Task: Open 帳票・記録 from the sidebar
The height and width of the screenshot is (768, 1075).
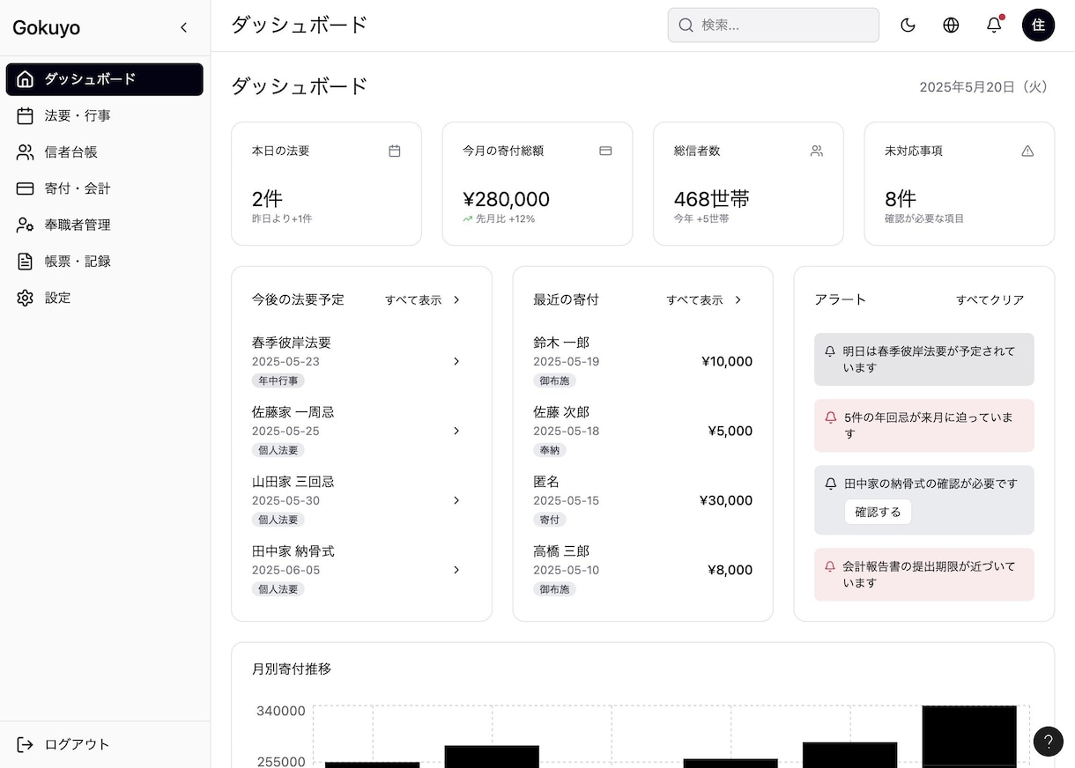Action: pos(105,261)
